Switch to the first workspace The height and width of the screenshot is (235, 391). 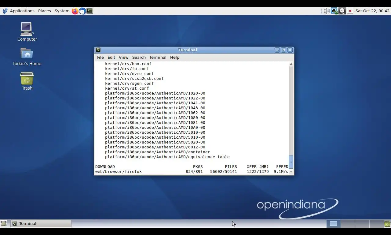[x=334, y=224]
